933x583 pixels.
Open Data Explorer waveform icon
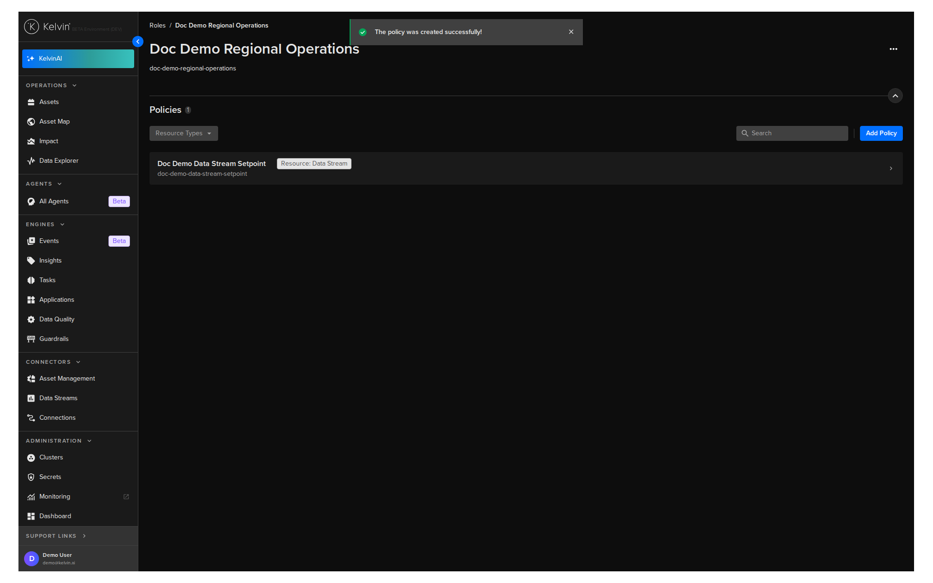[31, 161]
